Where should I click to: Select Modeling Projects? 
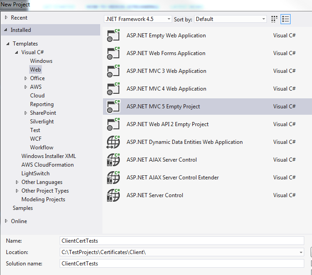[x=43, y=199]
